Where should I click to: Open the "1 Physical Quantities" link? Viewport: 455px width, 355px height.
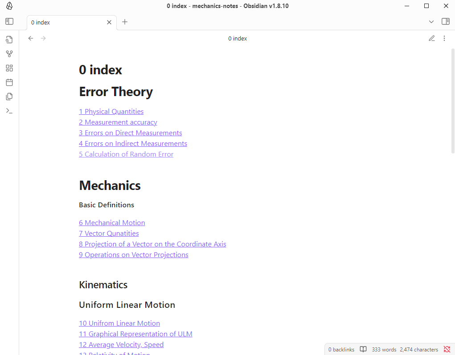pyautogui.click(x=111, y=112)
